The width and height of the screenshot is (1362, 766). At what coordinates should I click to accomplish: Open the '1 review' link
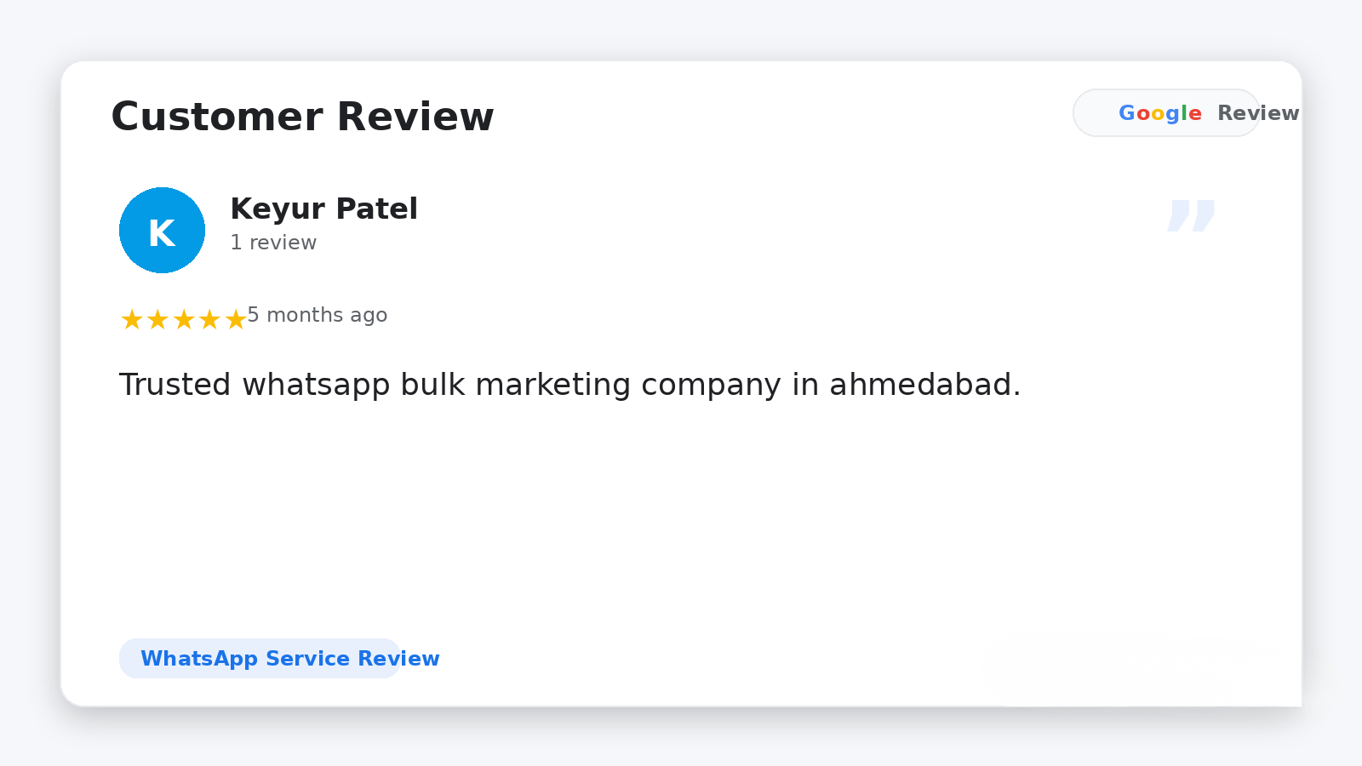pos(273,242)
